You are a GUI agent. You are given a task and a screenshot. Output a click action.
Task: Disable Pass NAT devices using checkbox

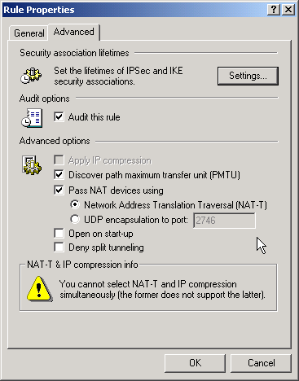coord(59,190)
